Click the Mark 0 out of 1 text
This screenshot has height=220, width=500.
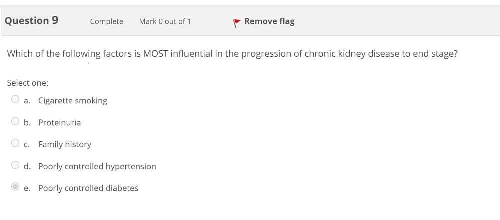tap(165, 21)
